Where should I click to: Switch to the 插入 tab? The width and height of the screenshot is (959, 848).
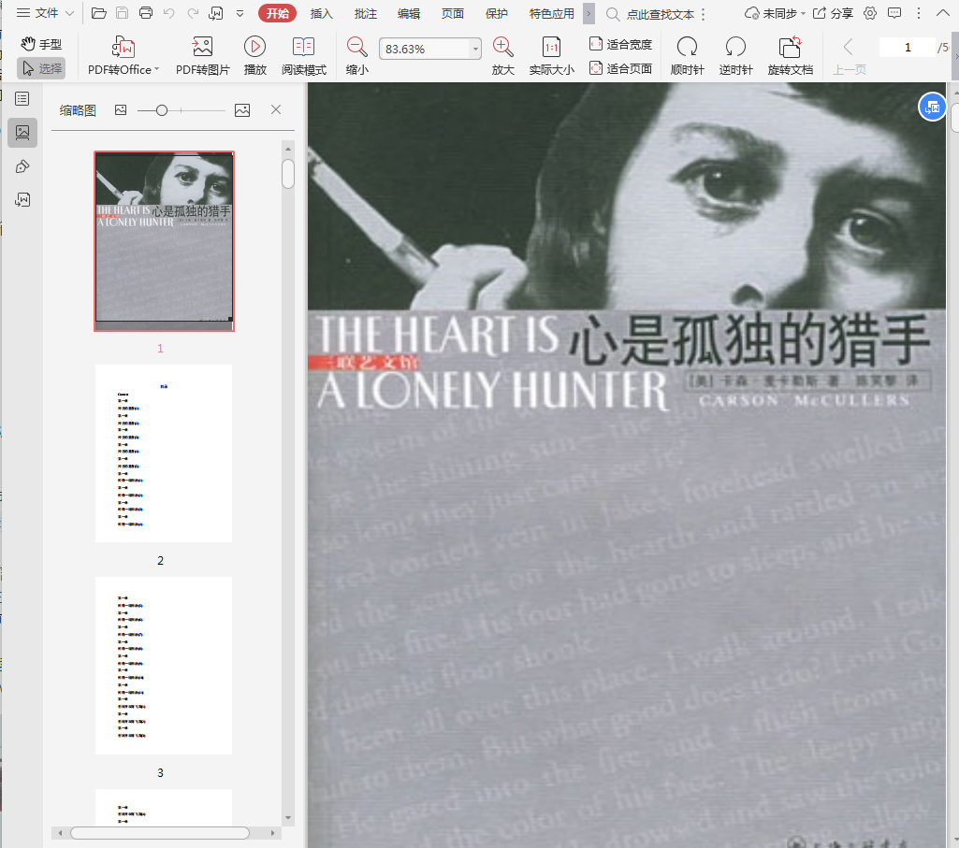(322, 13)
